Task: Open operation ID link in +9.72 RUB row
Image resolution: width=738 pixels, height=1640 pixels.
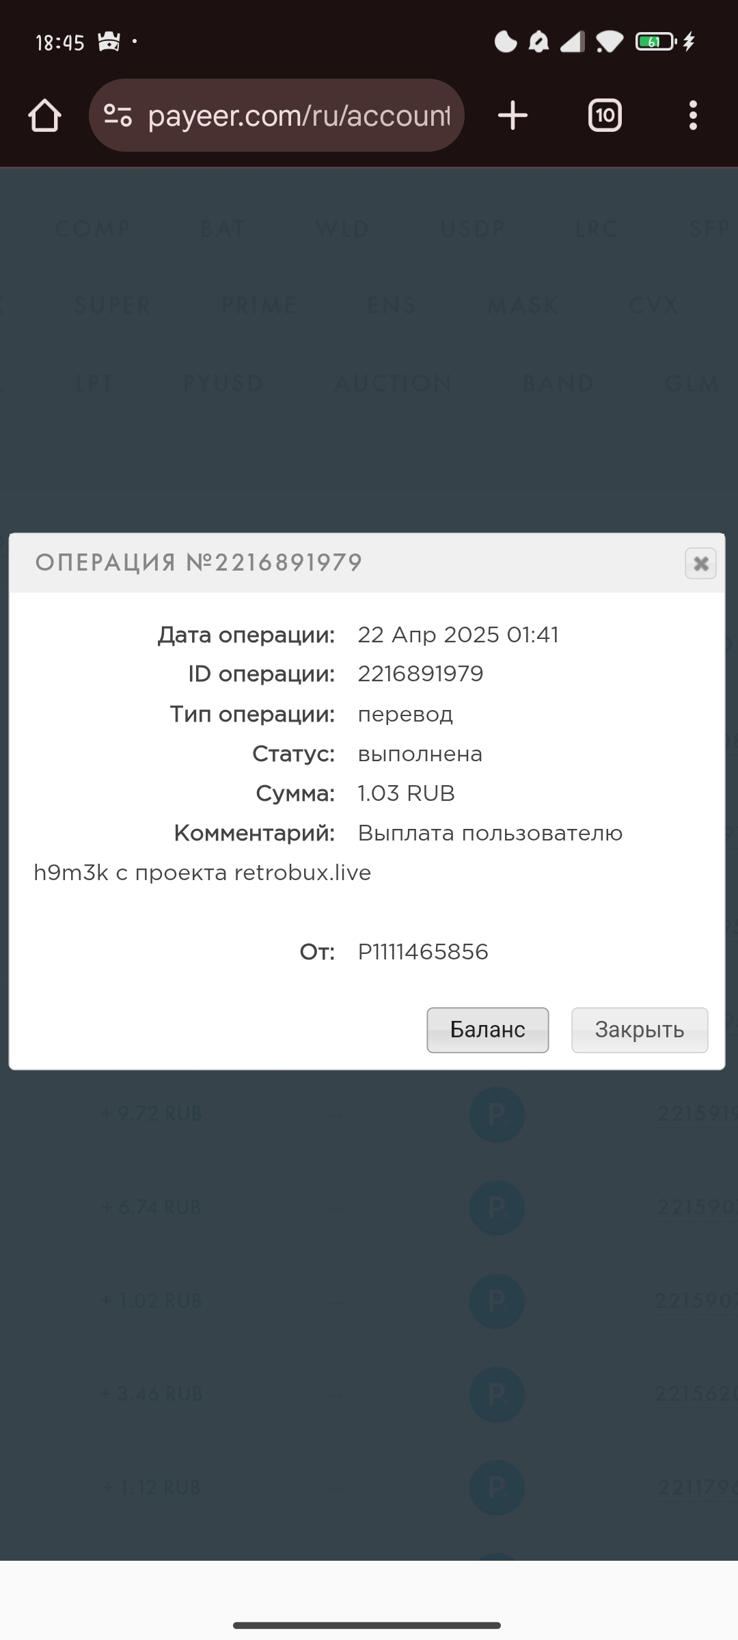Action: click(x=697, y=1115)
